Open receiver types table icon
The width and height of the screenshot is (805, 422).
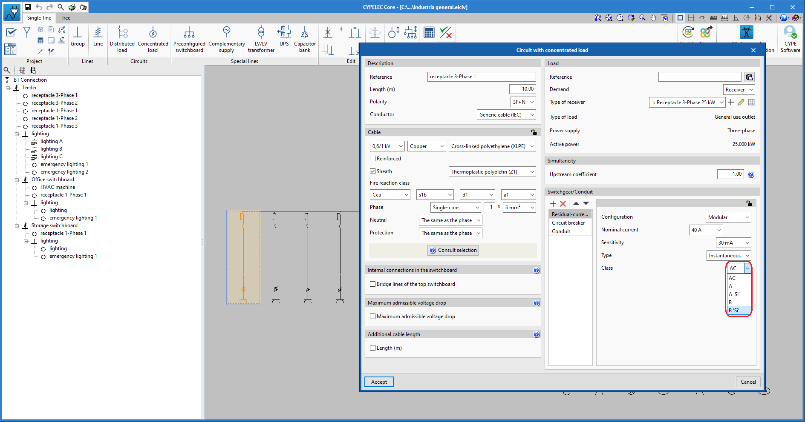pos(751,102)
